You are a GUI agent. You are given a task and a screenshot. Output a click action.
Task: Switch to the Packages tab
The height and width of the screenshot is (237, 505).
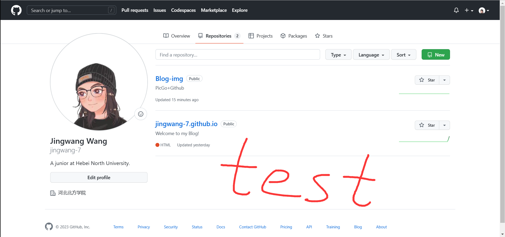(294, 36)
